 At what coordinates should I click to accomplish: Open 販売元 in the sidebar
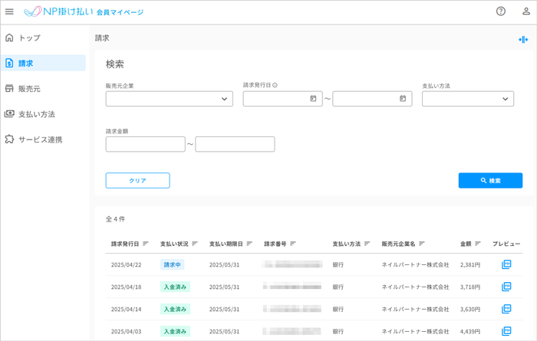[x=44, y=89]
